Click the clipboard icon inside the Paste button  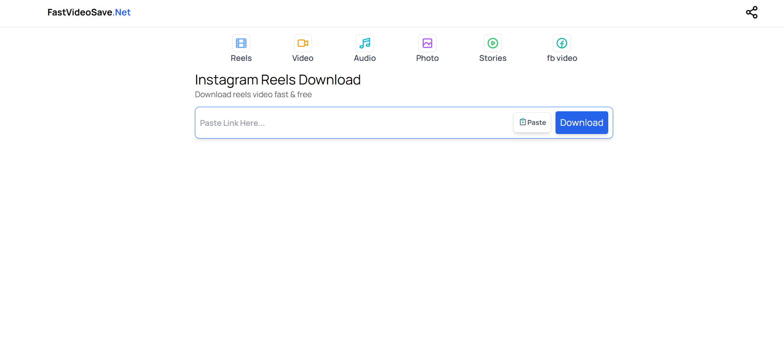[x=523, y=122]
